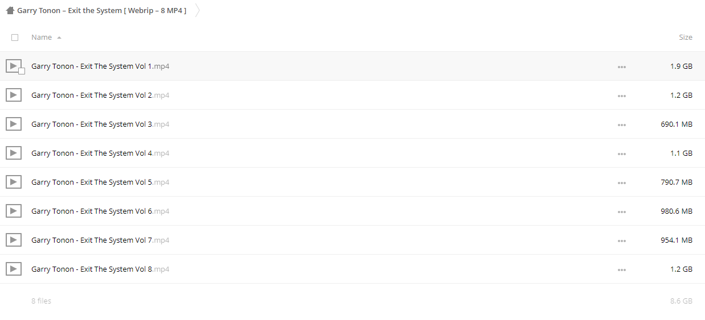Viewport: 705px width, 320px height.
Task: Click the video icon for Vol 5
Action: (x=14, y=182)
